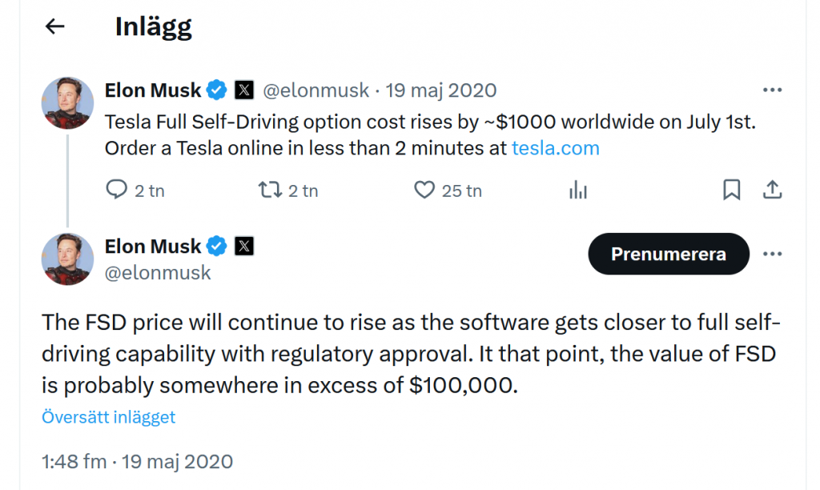Viewport: 820px width, 490px height.
Task: Click verified checkmark beside second Elon Musk name
Action: [x=216, y=246]
